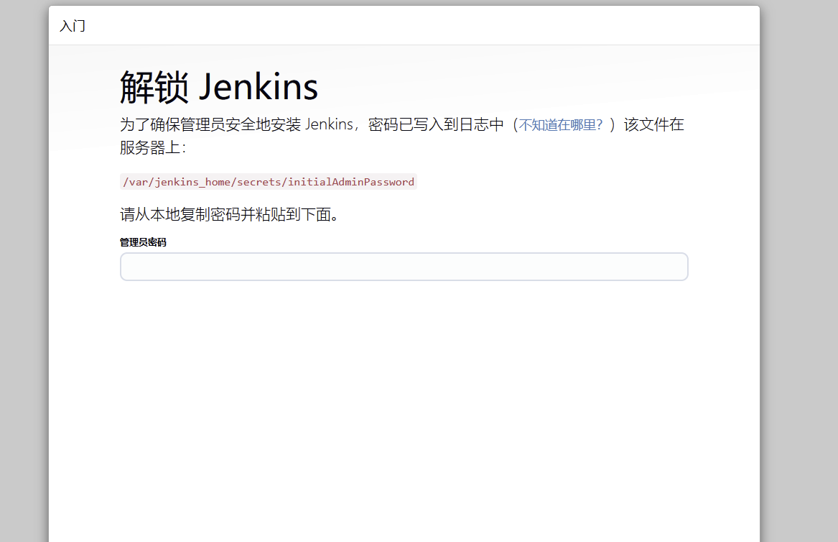Click the 请从本地复制密码并粘贴到下面 text

pyautogui.click(x=228, y=214)
